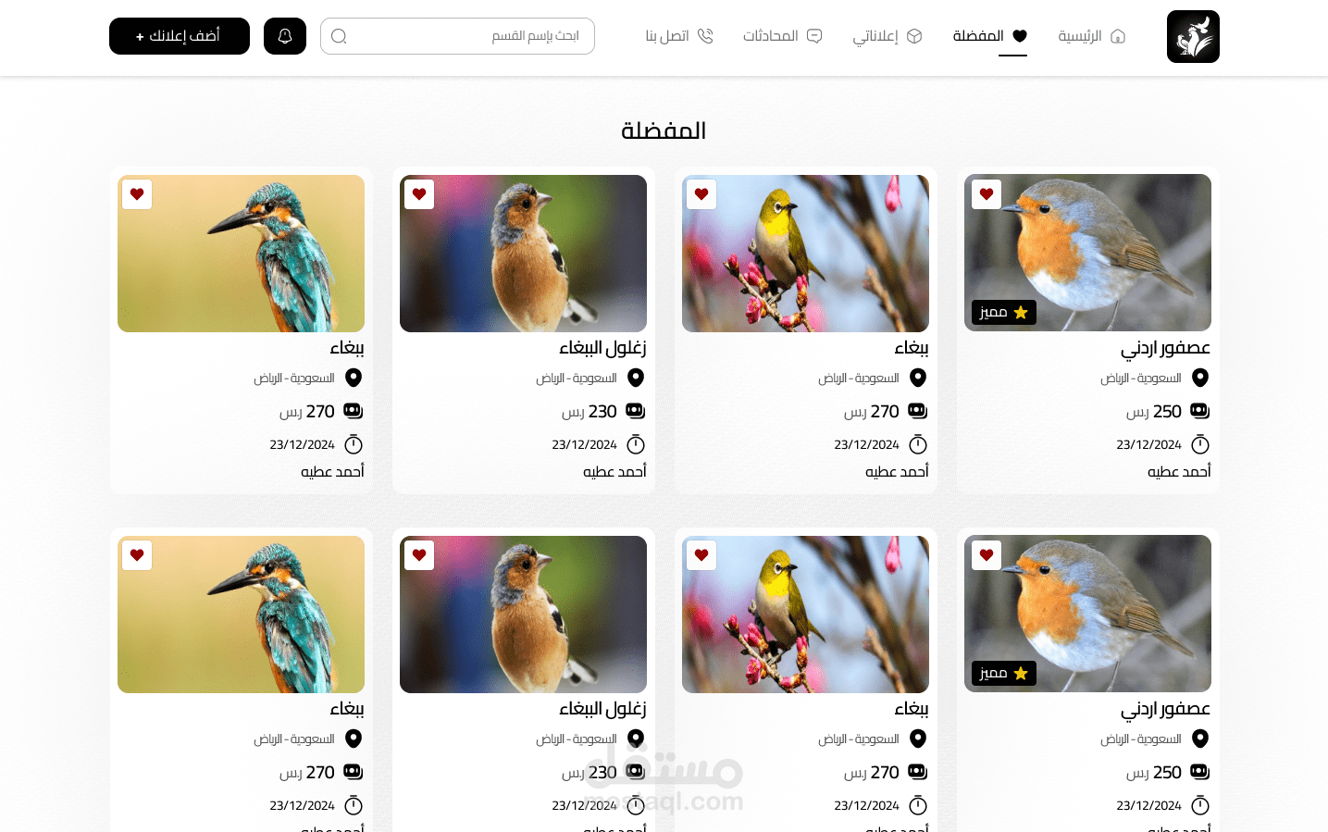
Task: Toggle heart on top-row kingfisher card
Action: coord(137,194)
